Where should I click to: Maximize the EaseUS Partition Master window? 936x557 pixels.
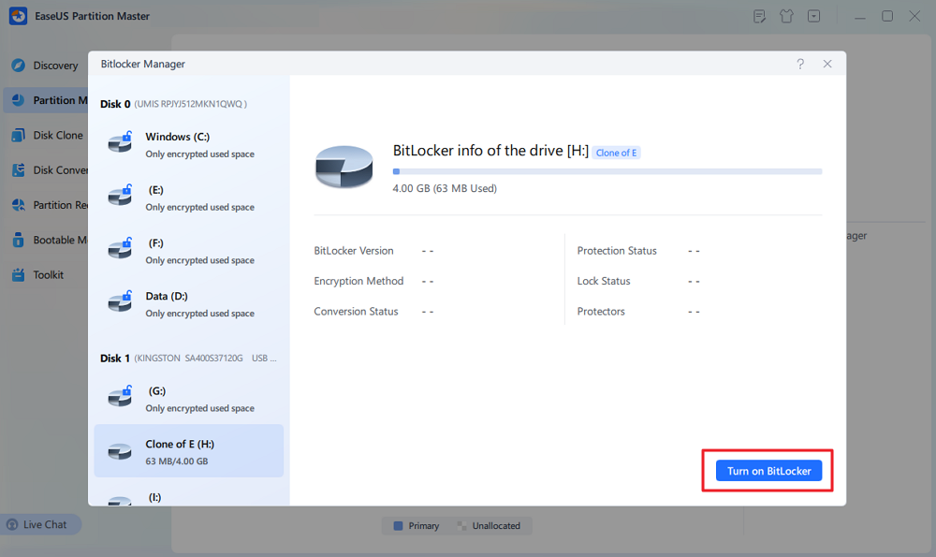tap(887, 16)
